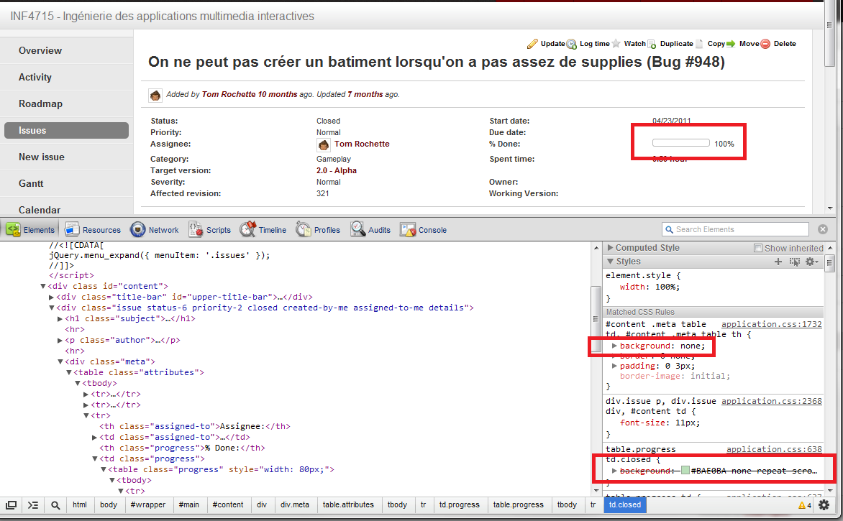Open application.css:638 source link
843x521 pixels.
[774, 450]
